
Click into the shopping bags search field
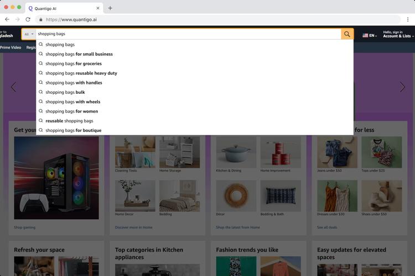(188, 34)
